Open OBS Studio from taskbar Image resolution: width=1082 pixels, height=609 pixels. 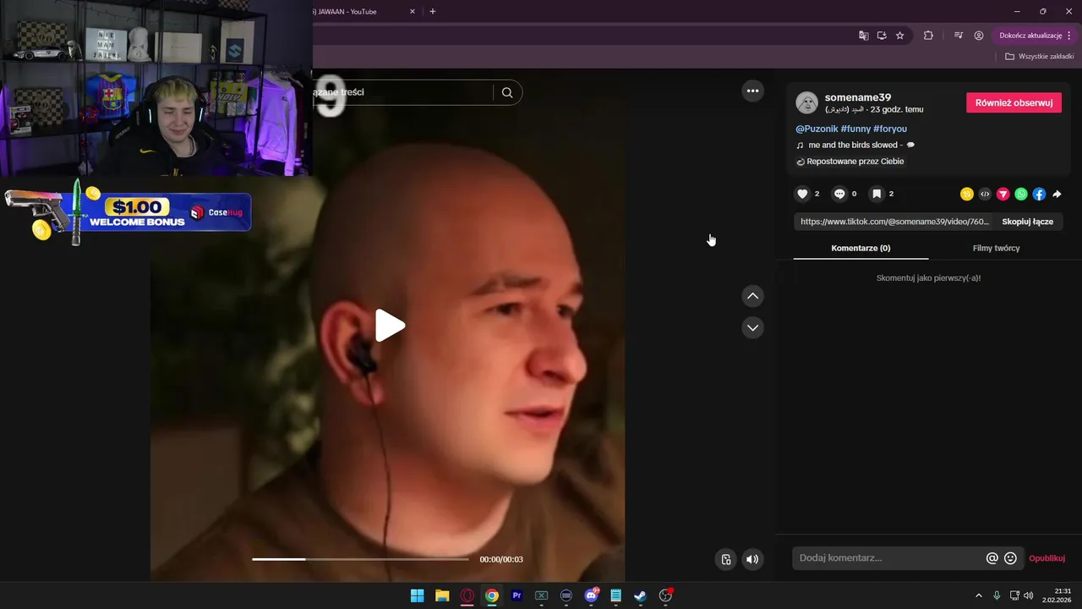tap(665, 595)
